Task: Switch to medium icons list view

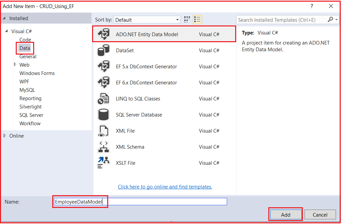Action: (198, 20)
